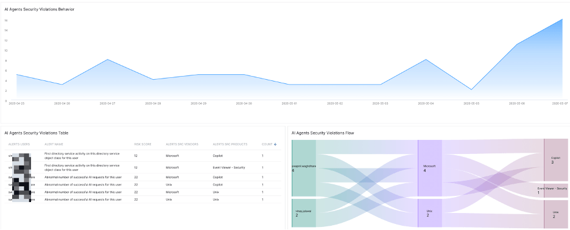Screen dimensions: 570x230
Task: Click the chart dip data point at 2025-05-05
Action: 471,89
